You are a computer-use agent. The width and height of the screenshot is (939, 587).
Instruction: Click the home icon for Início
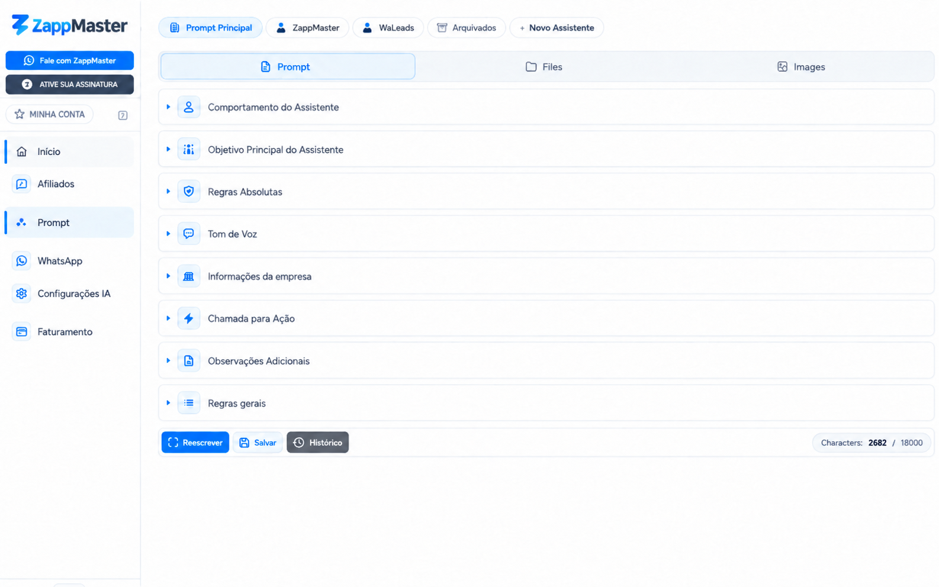click(22, 151)
